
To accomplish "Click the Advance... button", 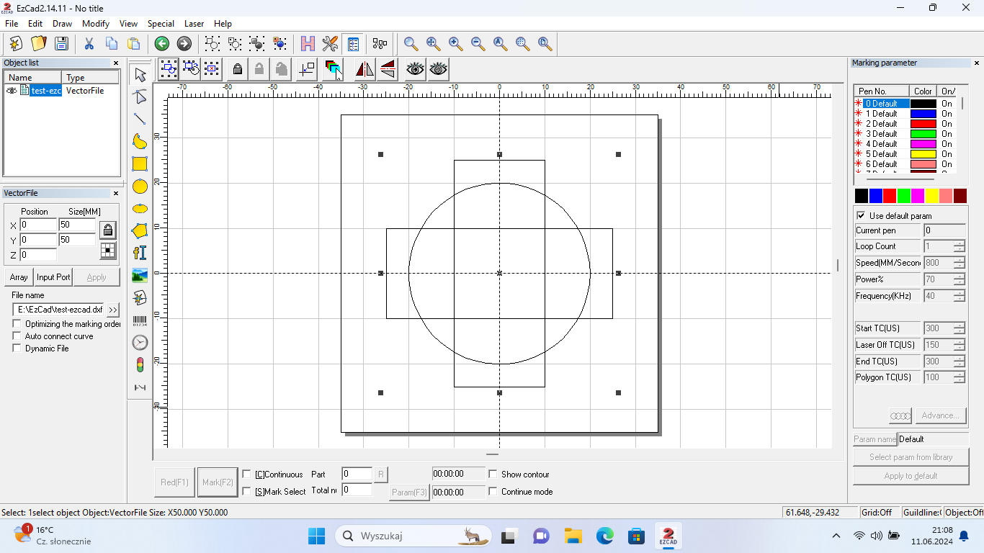I will point(940,415).
